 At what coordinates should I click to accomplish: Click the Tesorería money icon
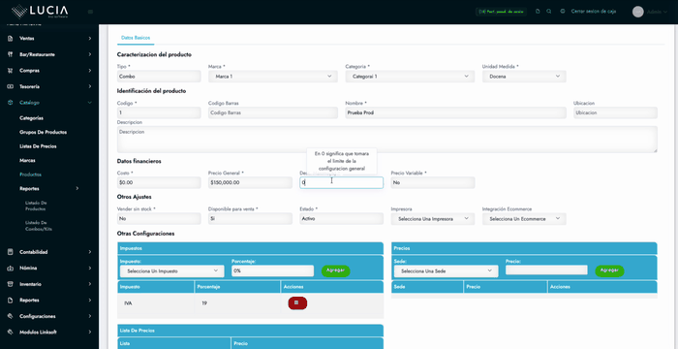coord(10,86)
